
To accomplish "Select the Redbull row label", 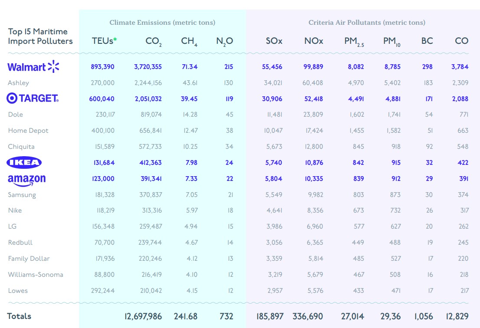I will [x=20, y=243].
